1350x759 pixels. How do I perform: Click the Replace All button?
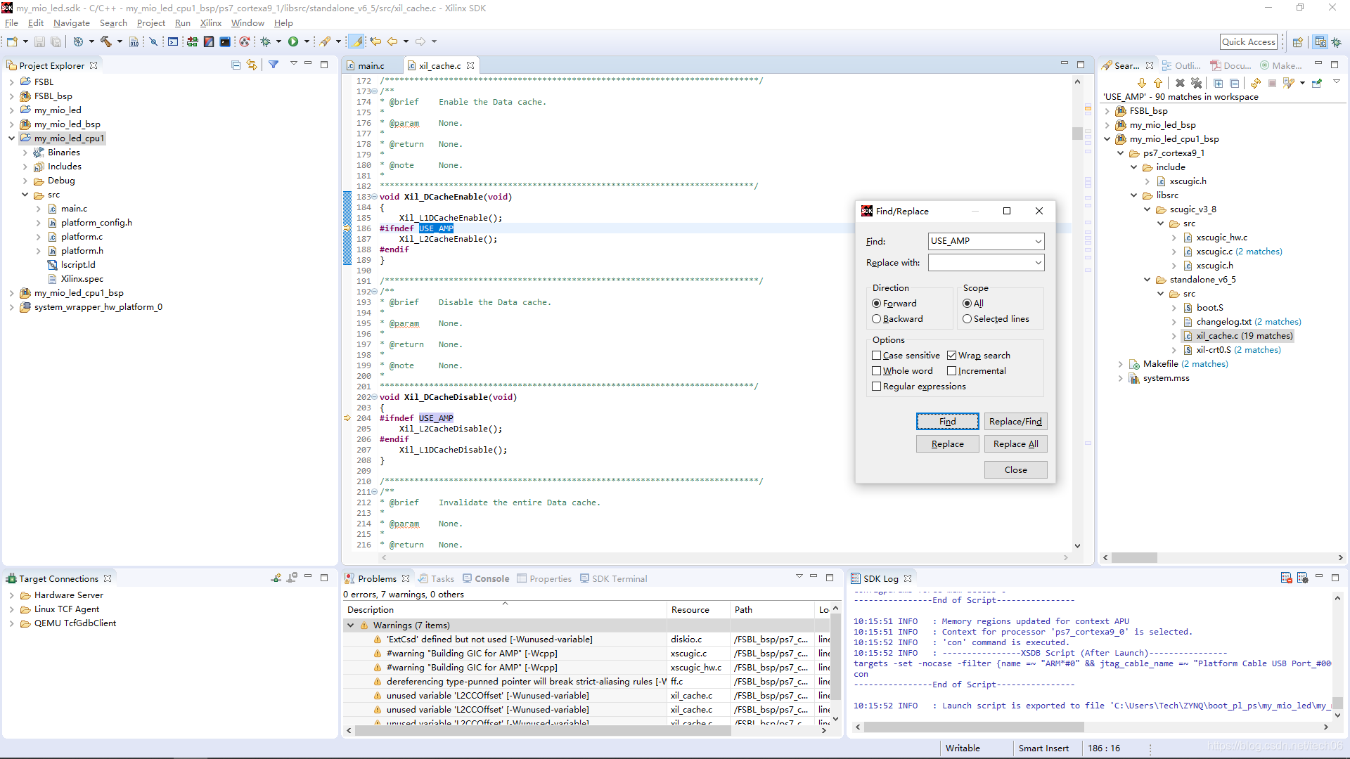point(1015,444)
